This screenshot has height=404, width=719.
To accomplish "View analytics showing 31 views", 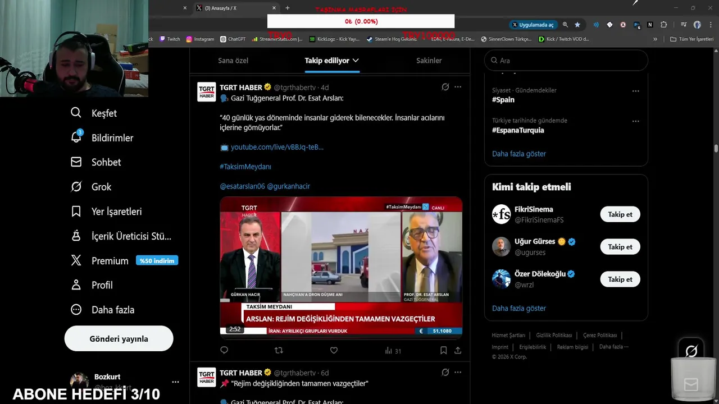I will click(x=393, y=351).
